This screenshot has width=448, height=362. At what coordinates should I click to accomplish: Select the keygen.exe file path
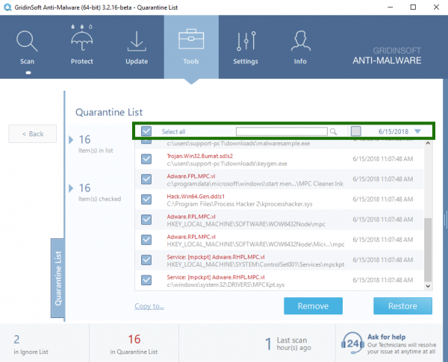[x=227, y=164]
